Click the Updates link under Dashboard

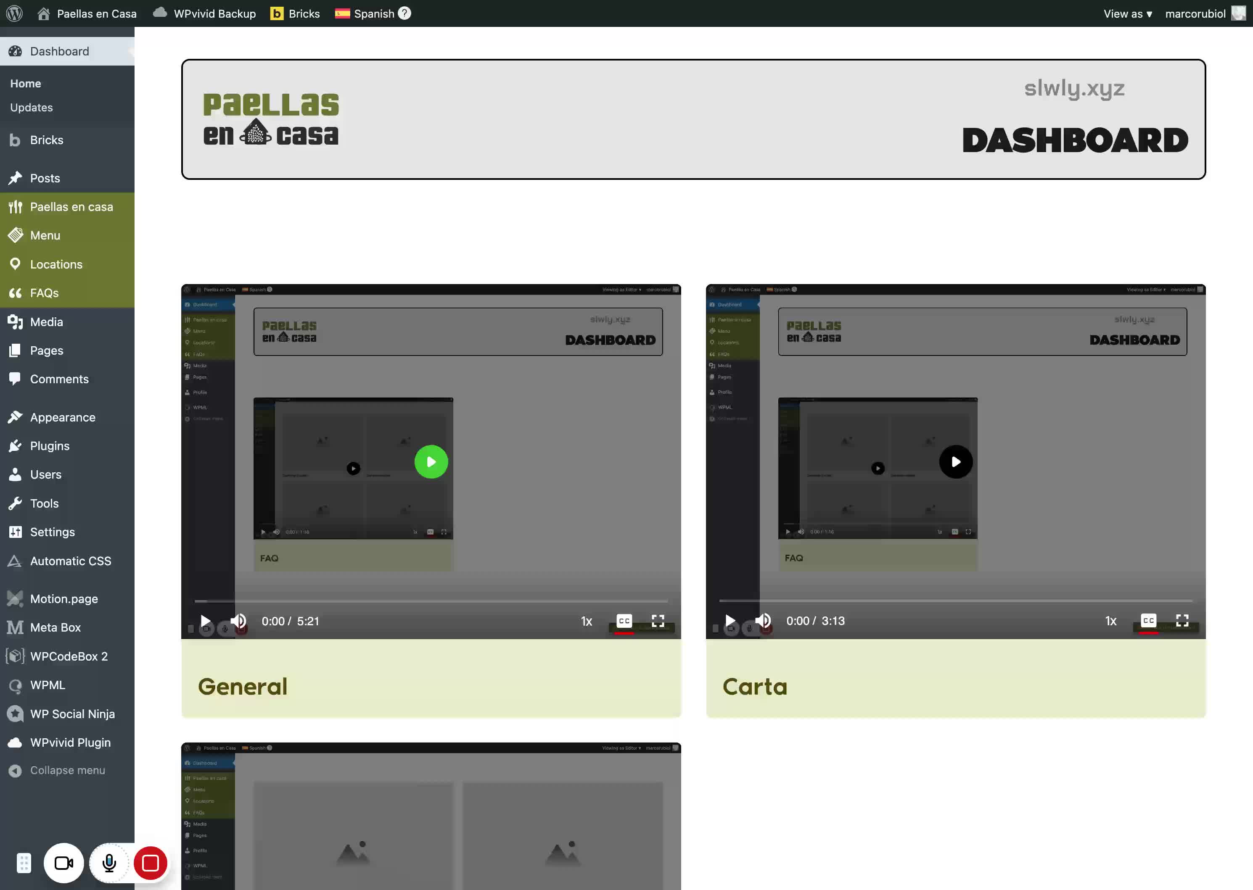31,108
